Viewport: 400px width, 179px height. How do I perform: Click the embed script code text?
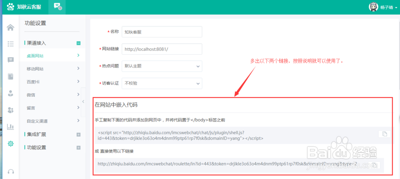181,136
